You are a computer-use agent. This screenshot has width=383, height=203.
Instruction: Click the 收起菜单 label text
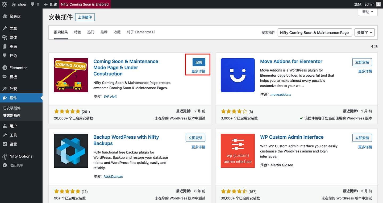coord(16,165)
